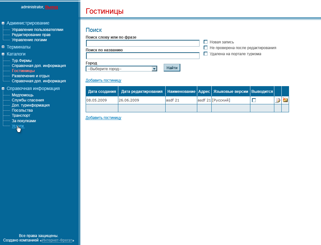Click the Языковые версии column header
Screen dimensions: 321x245
[x=231, y=92]
